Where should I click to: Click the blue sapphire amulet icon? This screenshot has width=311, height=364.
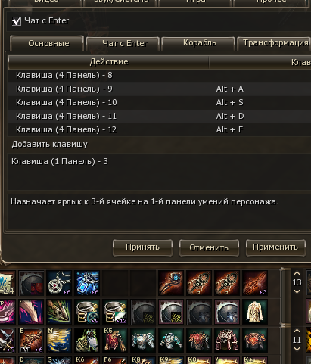[87, 283]
